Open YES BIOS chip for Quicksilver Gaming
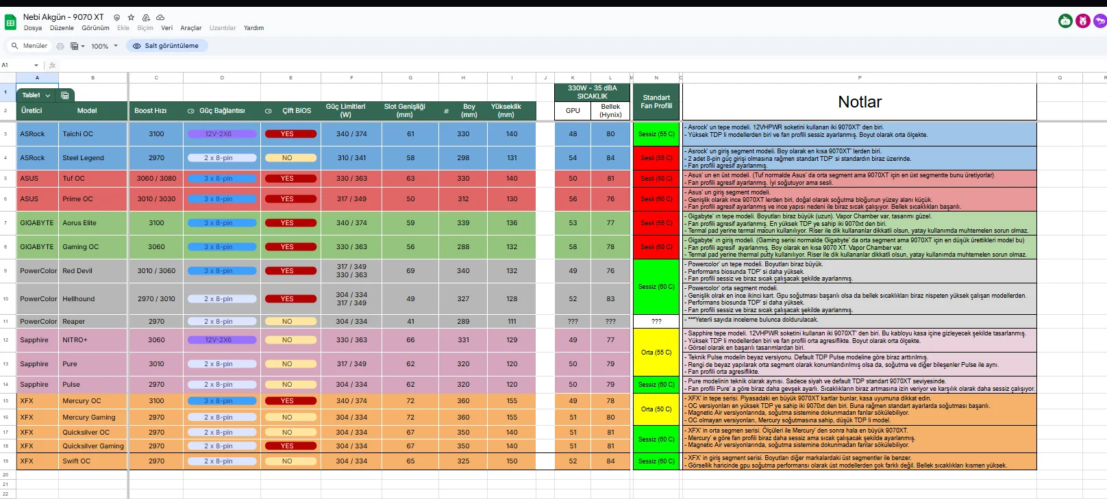 coord(290,446)
